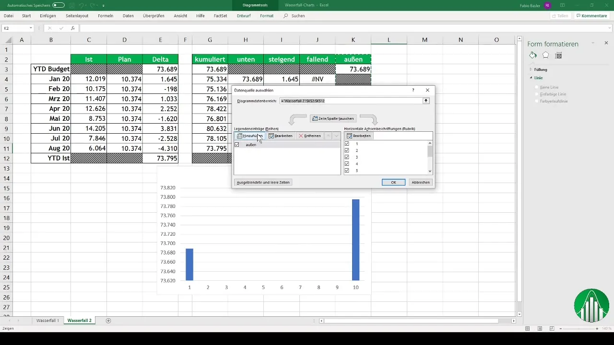Screen dimensions: 614x345
Task: Switch to the Formeln ribbon tab
Action: tap(106, 16)
